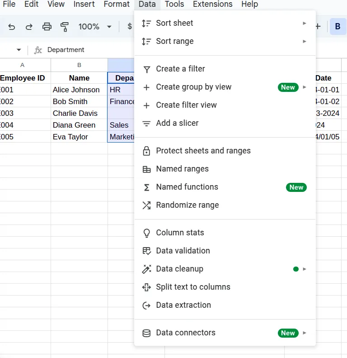Click the Create a filter funnel icon
The width and height of the screenshot is (347, 358).
pyautogui.click(x=146, y=69)
